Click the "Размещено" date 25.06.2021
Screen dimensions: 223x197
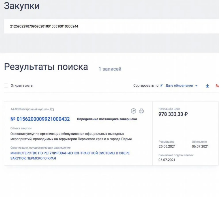point(167,146)
